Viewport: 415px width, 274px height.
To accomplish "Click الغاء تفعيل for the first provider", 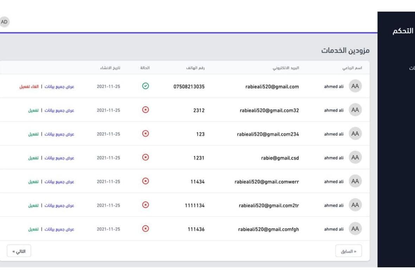I will 29,86.
